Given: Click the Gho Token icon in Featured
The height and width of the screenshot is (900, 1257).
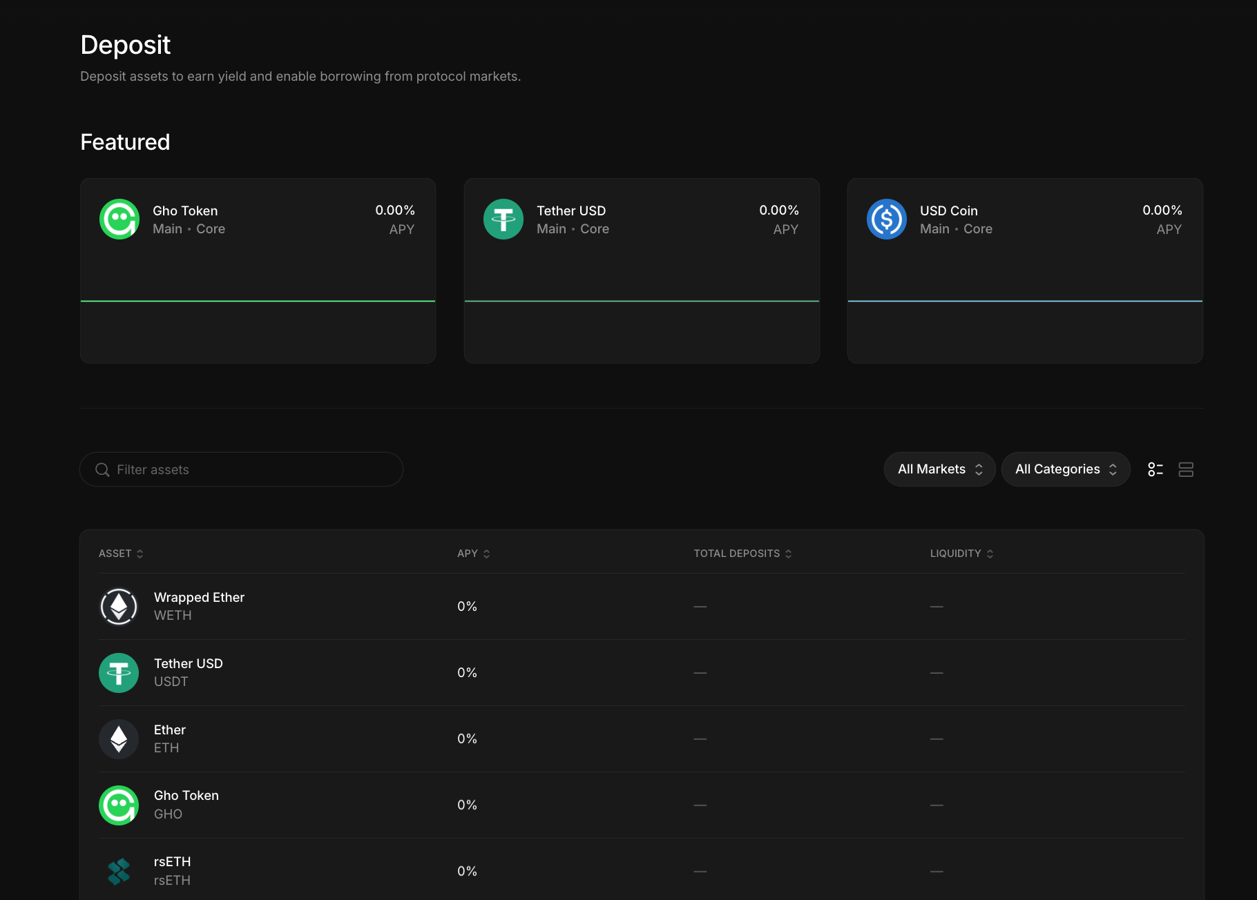Looking at the screenshot, I should 119,219.
